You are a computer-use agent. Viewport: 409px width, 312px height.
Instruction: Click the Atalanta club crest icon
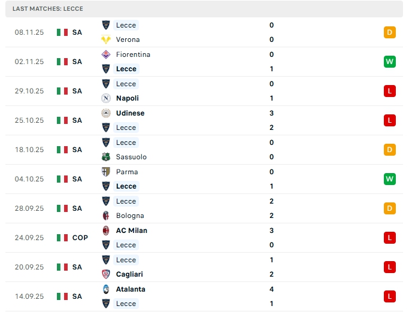click(x=106, y=289)
